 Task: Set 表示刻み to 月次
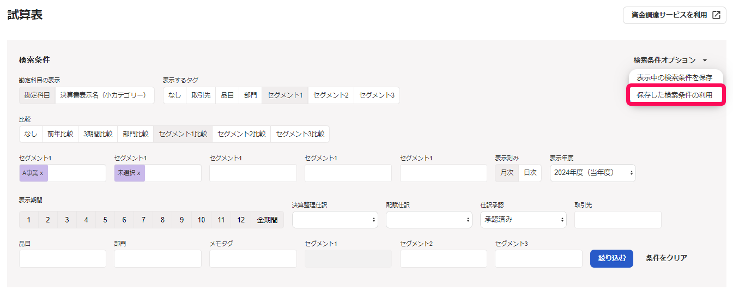[507, 173]
